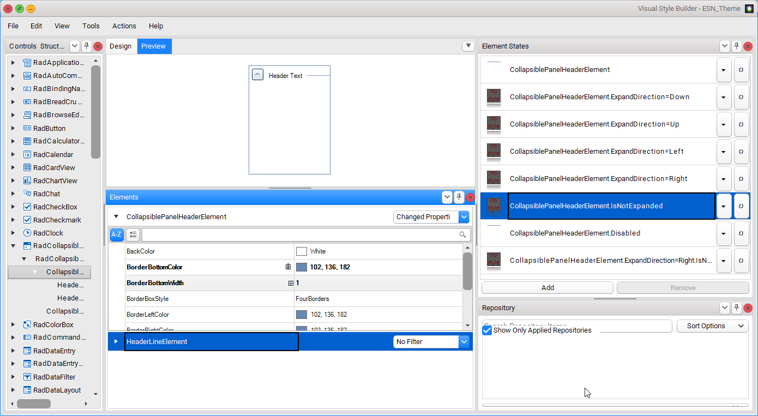The height and width of the screenshot is (416, 758).
Task: Close the Elements panel
Action: pos(470,197)
